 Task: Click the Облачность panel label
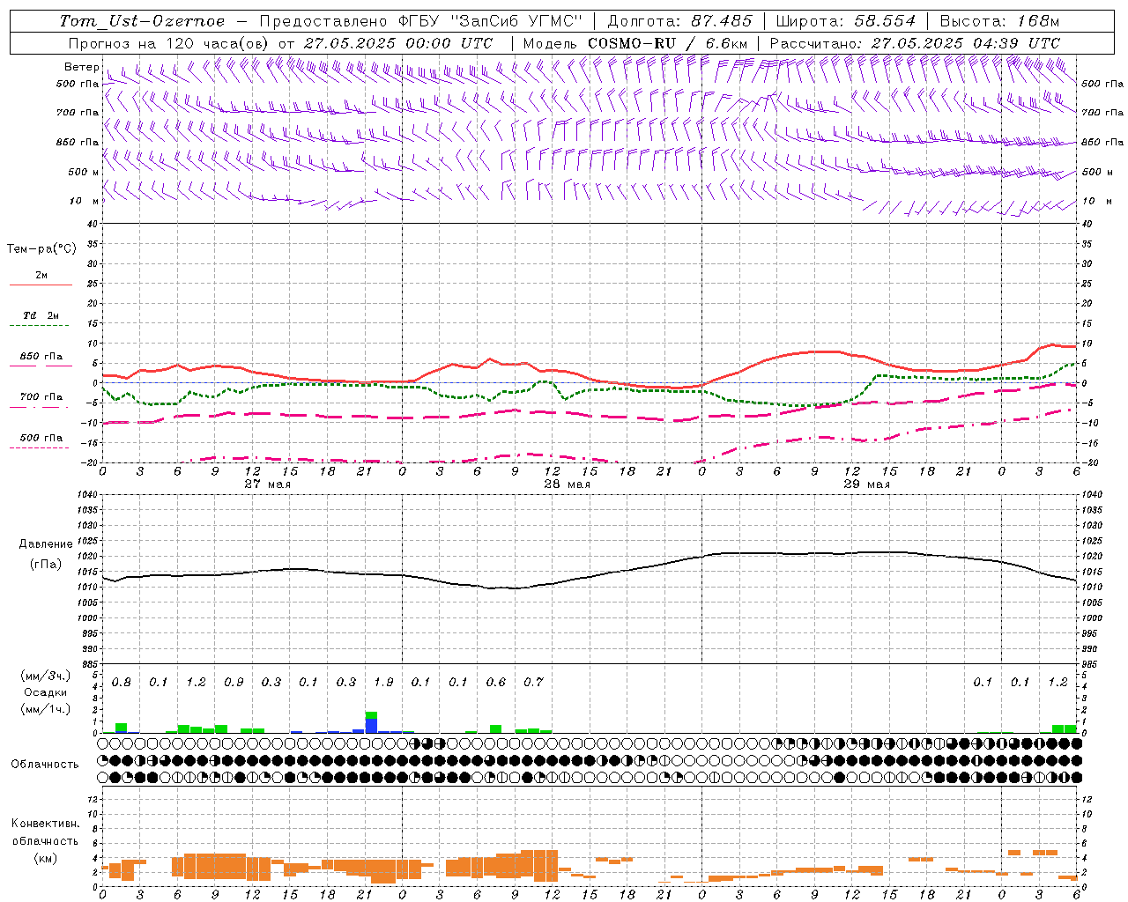click(45, 764)
